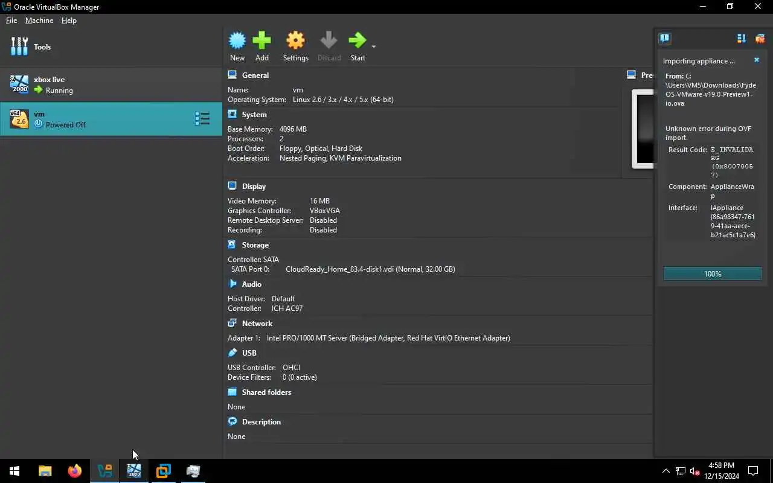The width and height of the screenshot is (773, 483).
Task: Click the Shared folders icon
Action: point(233,392)
